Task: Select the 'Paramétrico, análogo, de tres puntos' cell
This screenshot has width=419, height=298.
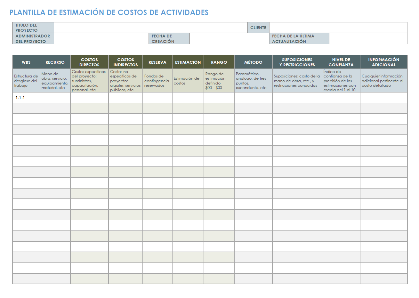Action: pyautogui.click(x=253, y=81)
